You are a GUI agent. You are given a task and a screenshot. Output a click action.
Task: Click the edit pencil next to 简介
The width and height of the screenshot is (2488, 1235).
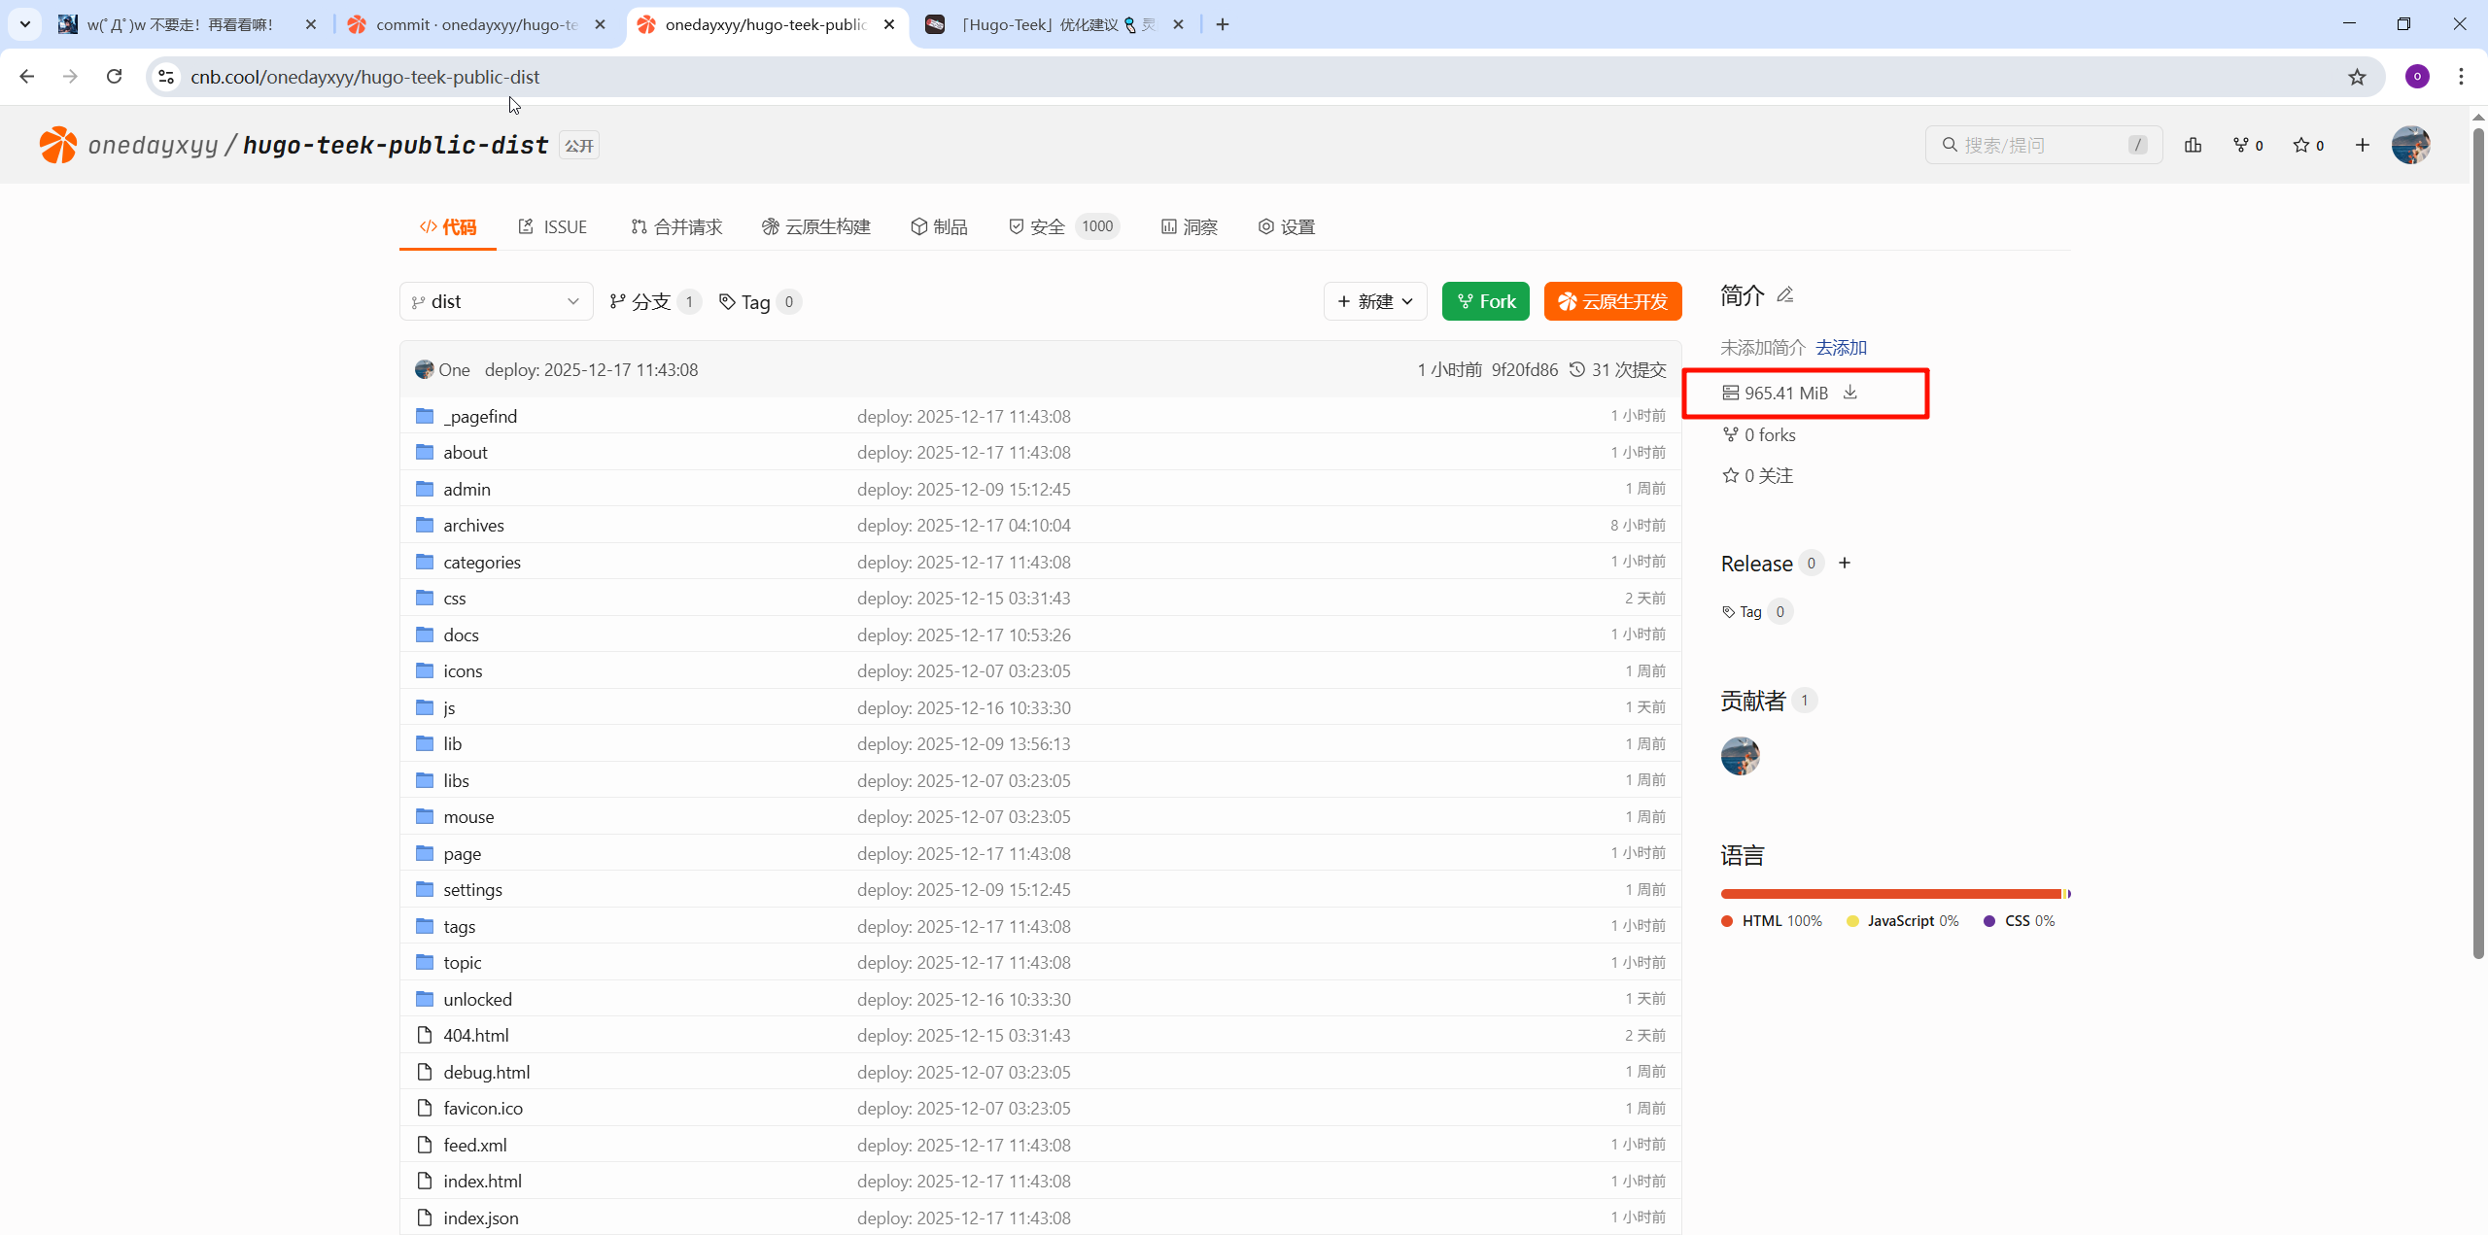(x=1785, y=294)
